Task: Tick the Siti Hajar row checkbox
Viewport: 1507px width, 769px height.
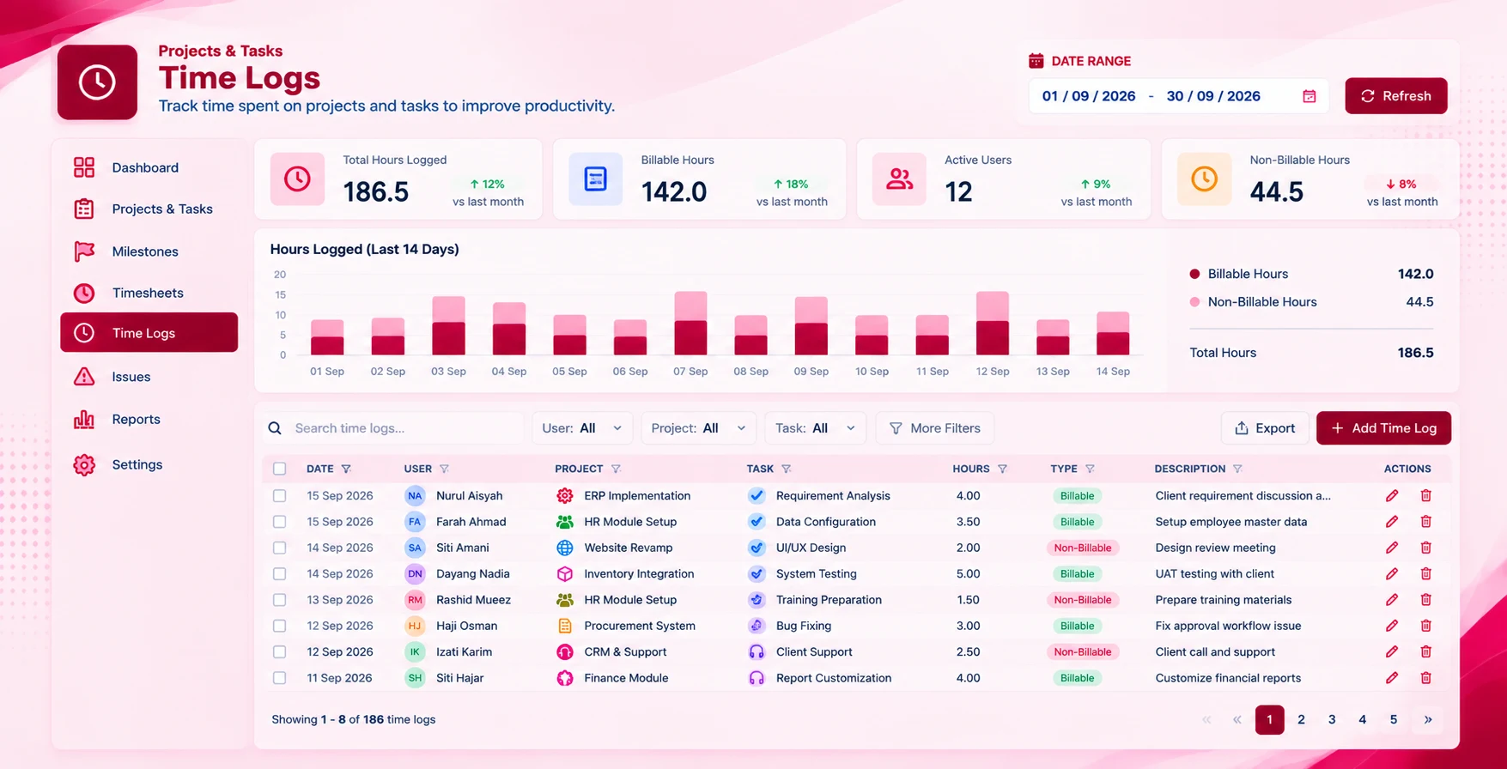Action: (x=279, y=678)
